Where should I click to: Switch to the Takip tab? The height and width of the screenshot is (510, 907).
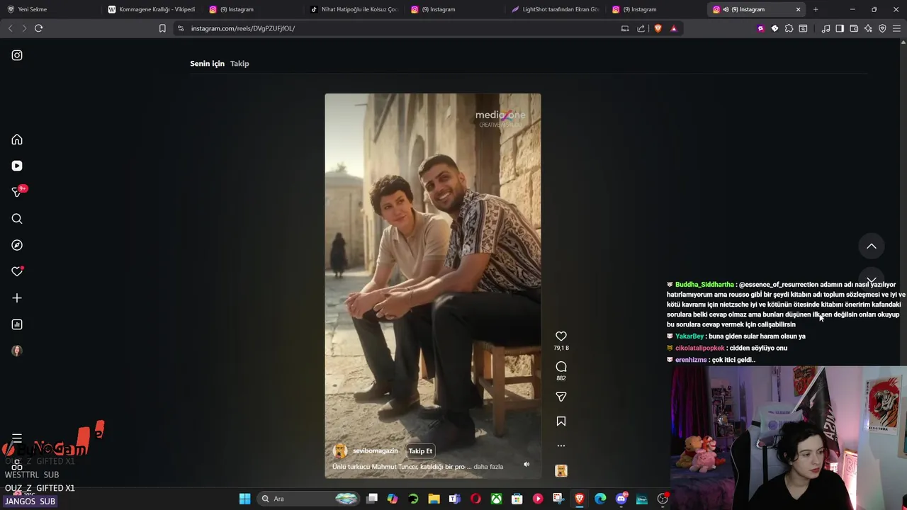pyautogui.click(x=240, y=64)
